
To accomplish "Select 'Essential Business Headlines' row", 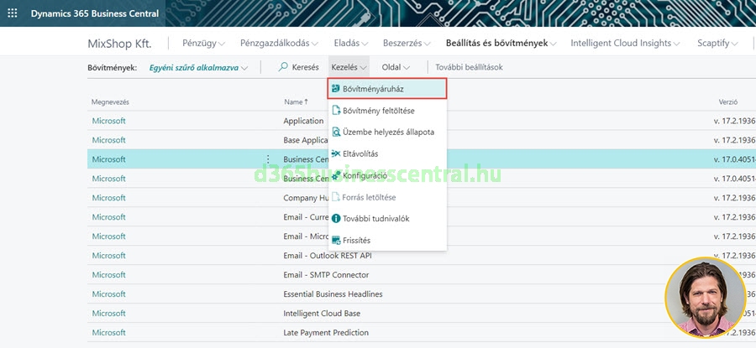I will coord(422,294).
